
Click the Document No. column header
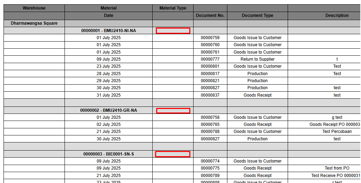(210, 16)
